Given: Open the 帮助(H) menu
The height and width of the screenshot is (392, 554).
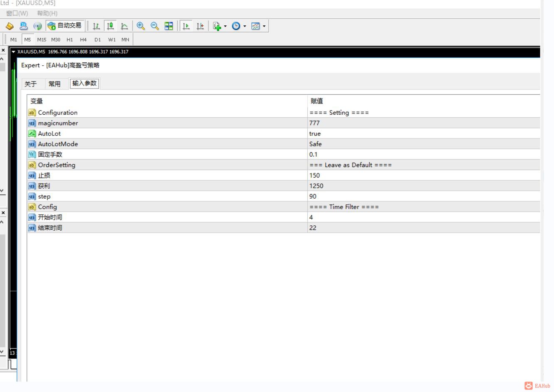Looking at the screenshot, I should click(x=47, y=13).
